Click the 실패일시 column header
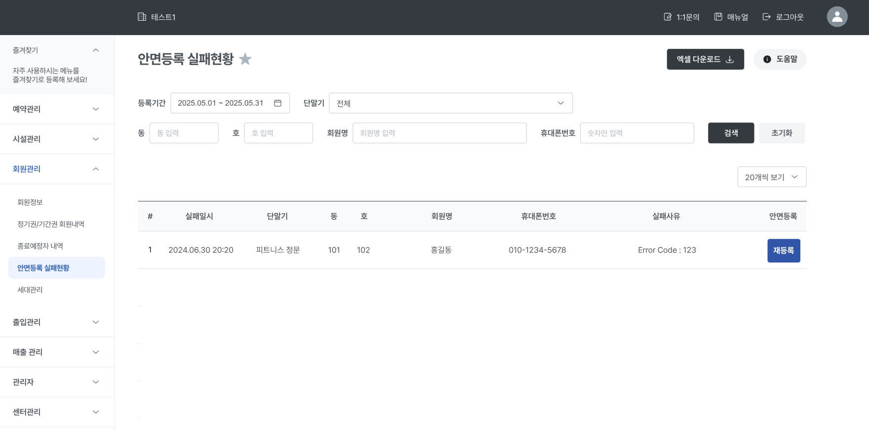 [x=199, y=216]
